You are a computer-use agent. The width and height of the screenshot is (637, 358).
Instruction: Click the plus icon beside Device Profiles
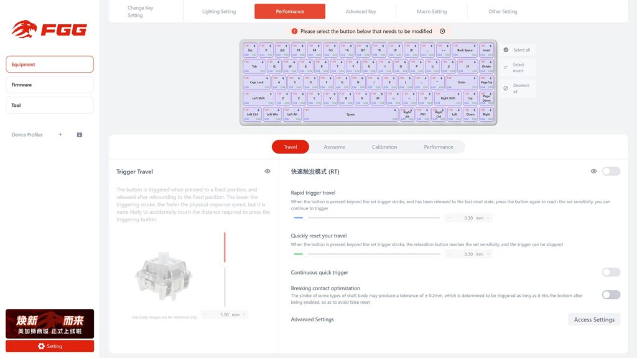click(x=60, y=134)
